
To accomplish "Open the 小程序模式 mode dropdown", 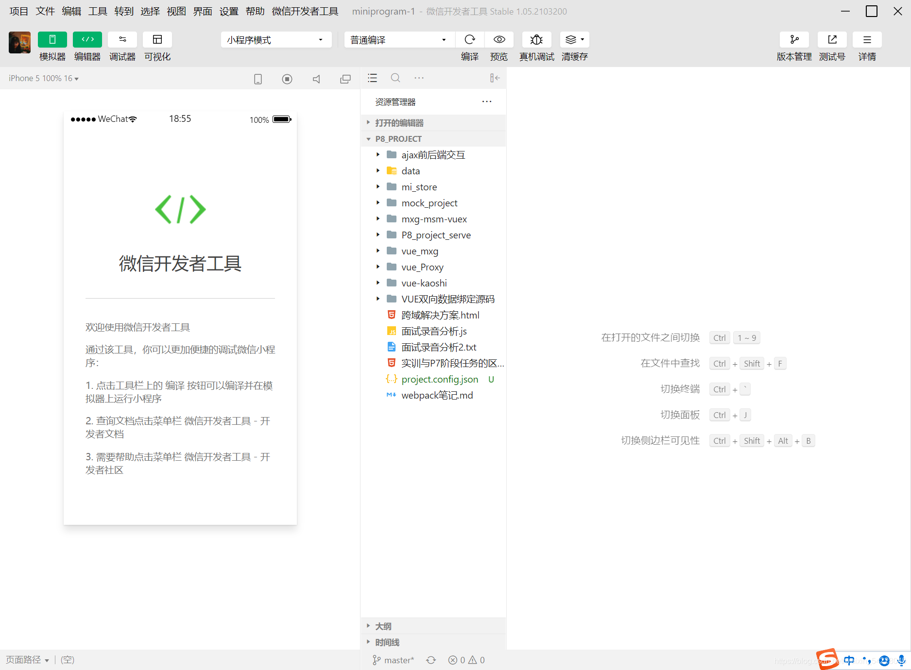I will click(276, 40).
